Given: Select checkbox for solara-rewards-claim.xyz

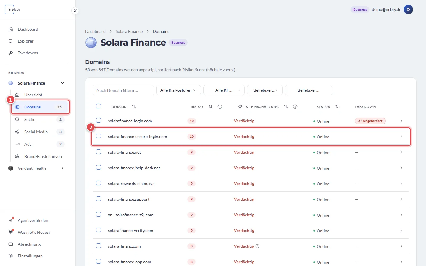Looking at the screenshot, I should [99, 183].
